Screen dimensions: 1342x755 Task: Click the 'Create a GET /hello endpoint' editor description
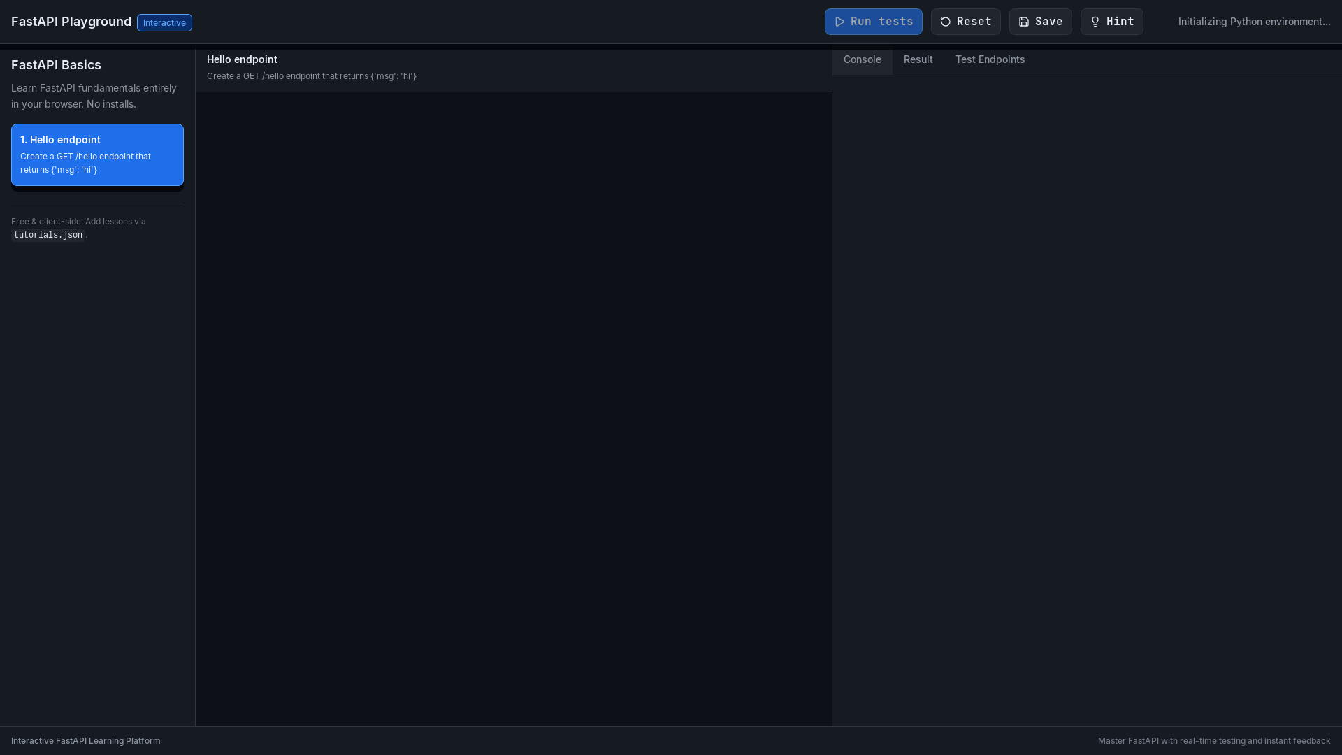point(311,76)
